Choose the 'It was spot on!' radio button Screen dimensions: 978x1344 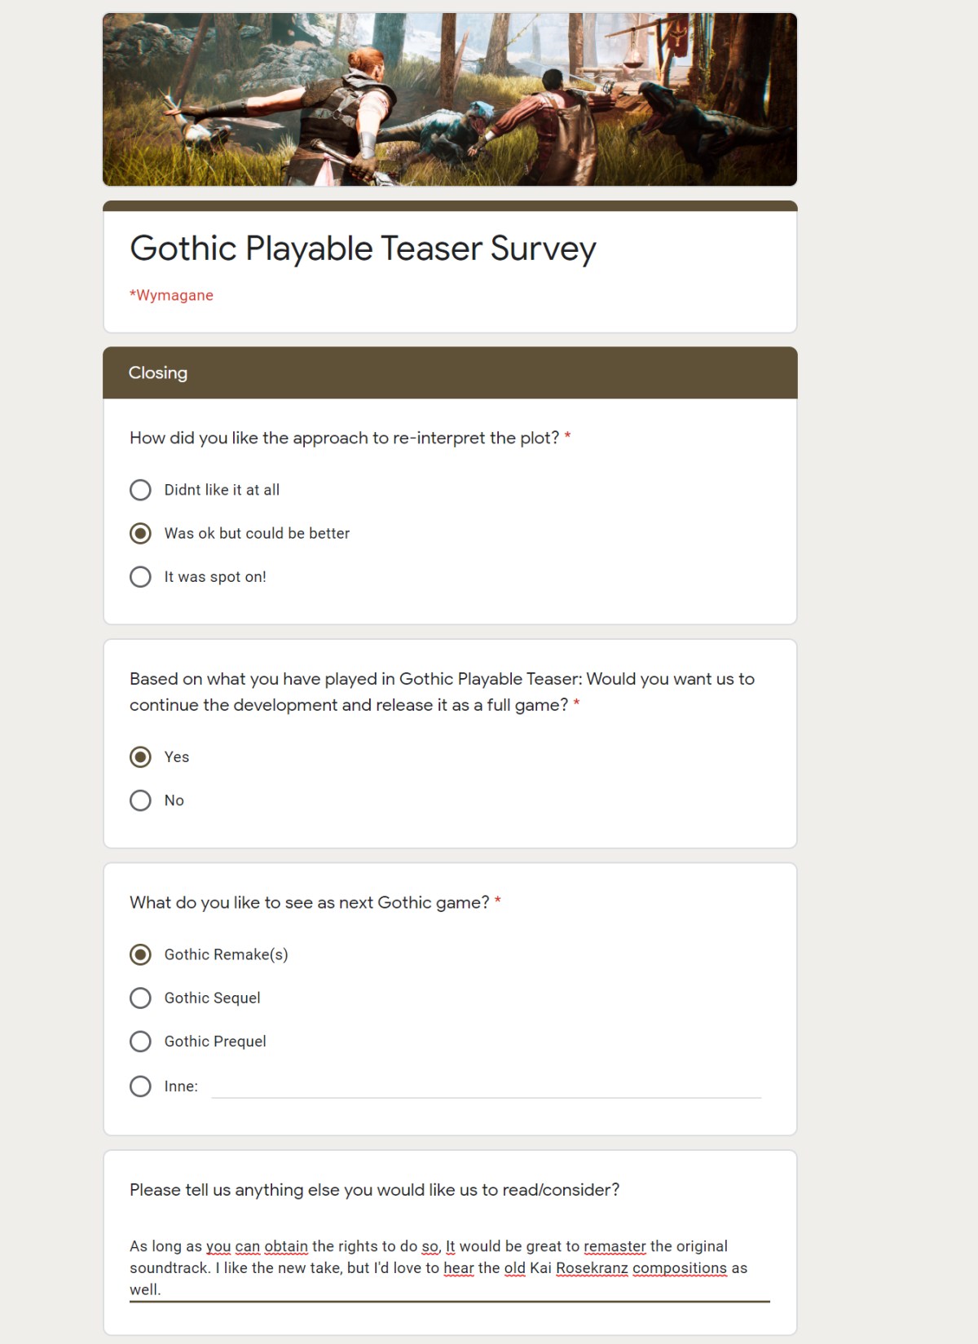click(140, 577)
